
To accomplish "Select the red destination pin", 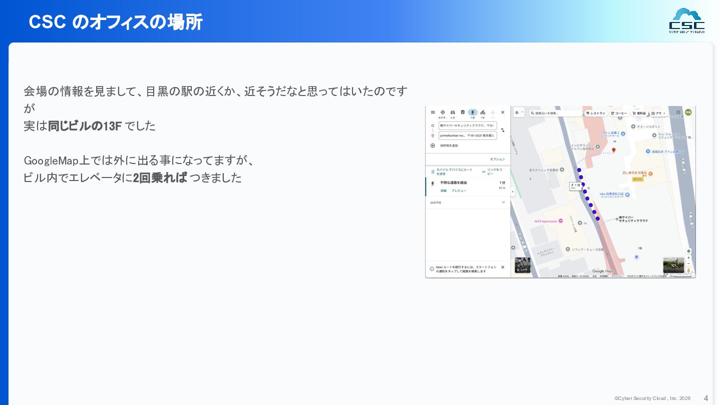I will click(x=614, y=150).
